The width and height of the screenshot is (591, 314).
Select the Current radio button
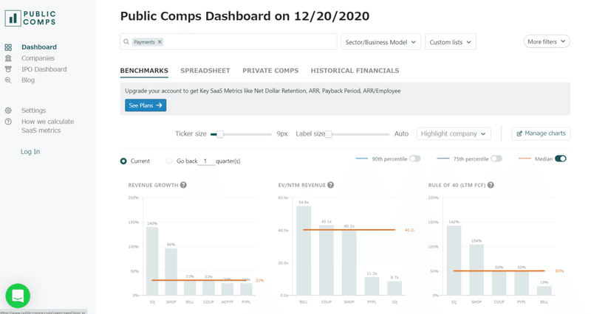pos(123,161)
